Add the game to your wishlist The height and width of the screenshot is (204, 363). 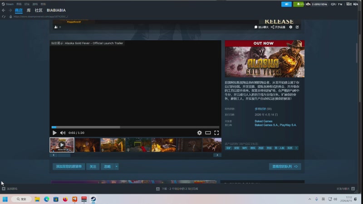point(69,166)
